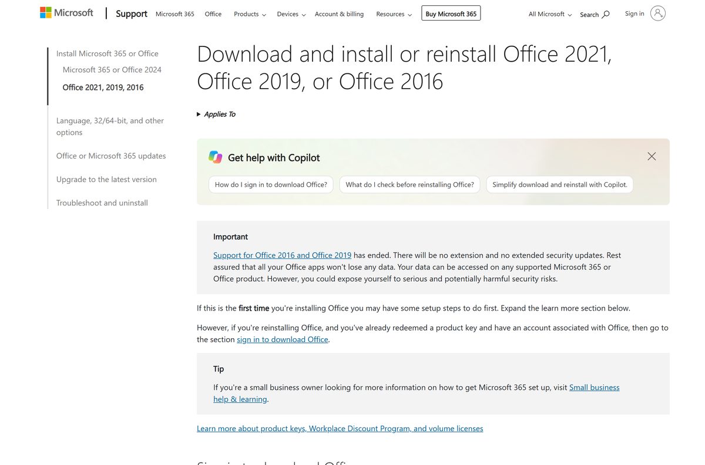The height and width of the screenshot is (465, 705).
Task: Click the search magnifier icon
Action: pyautogui.click(x=606, y=14)
